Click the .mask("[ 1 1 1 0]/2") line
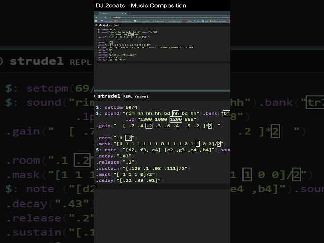The height and width of the screenshot is (243, 324). click(x=127, y=174)
